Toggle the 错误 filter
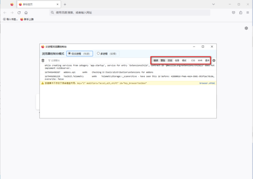This screenshot has height=179, width=253. point(156,61)
